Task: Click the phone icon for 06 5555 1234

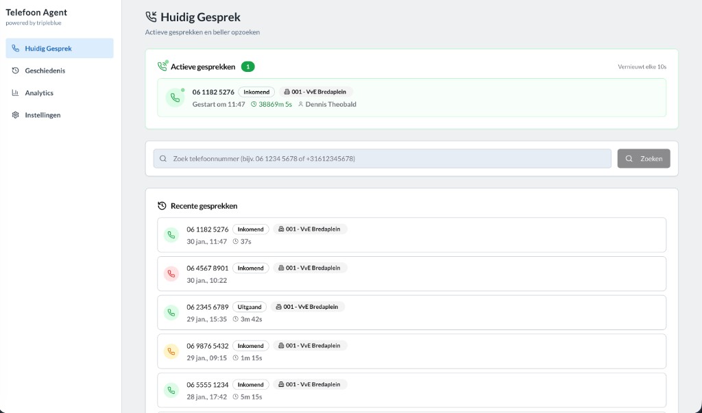Action: pyautogui.click(x=171, y=390)
